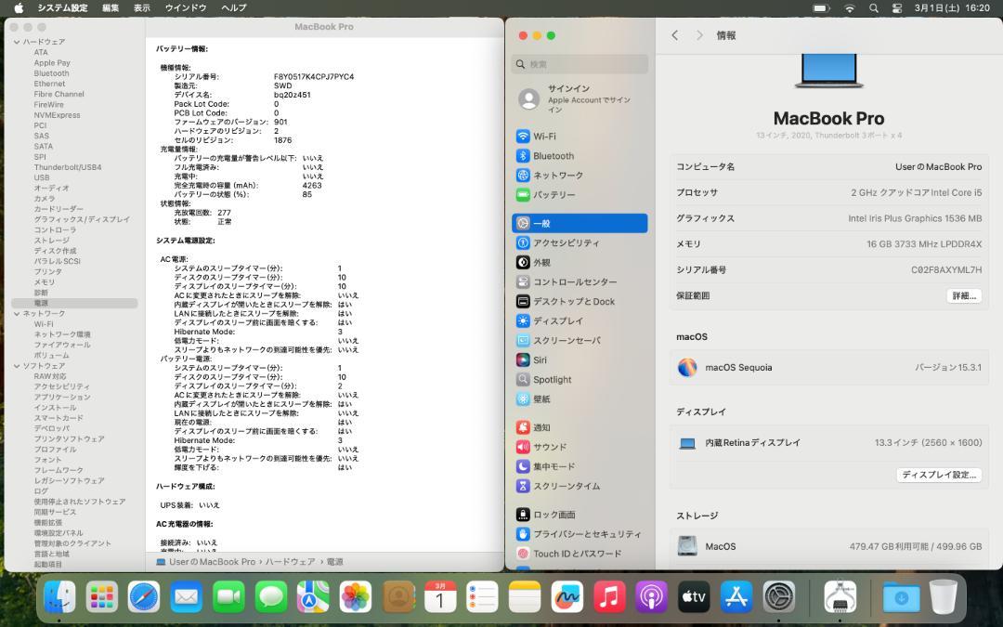Open Siri settings
The height and width of the screenshot is (627, 1003).
coord(580,360)
